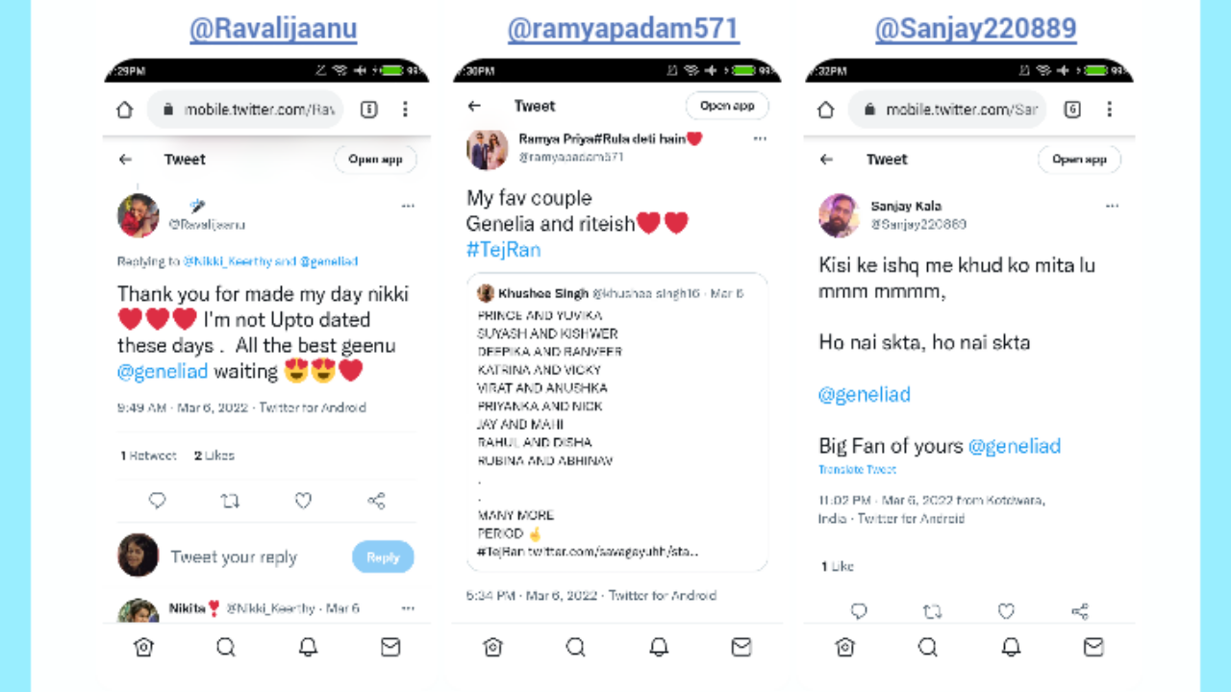The width and height of the screenshot is (1231, 692).
Task: Open the reply icon under Sanjay Kala's tweet
Action: point(859,611)
